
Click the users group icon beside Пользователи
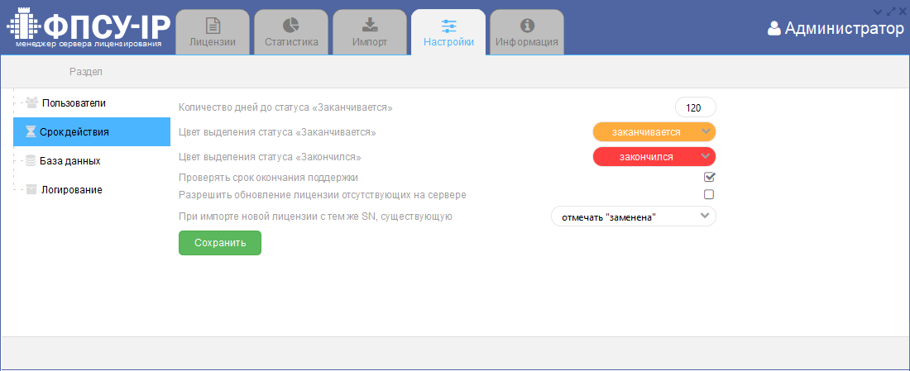(x=31, y=102)
